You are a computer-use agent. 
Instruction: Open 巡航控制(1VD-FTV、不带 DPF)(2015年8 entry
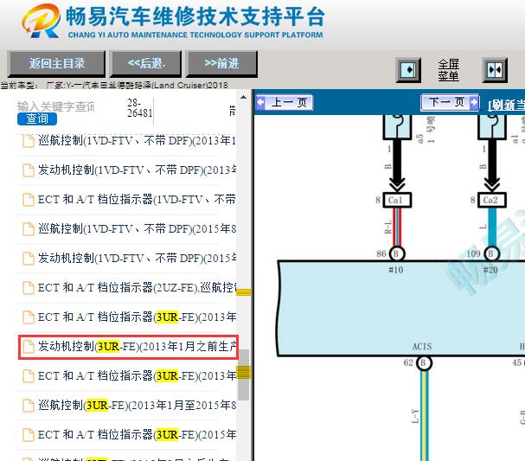pos(137,229)
